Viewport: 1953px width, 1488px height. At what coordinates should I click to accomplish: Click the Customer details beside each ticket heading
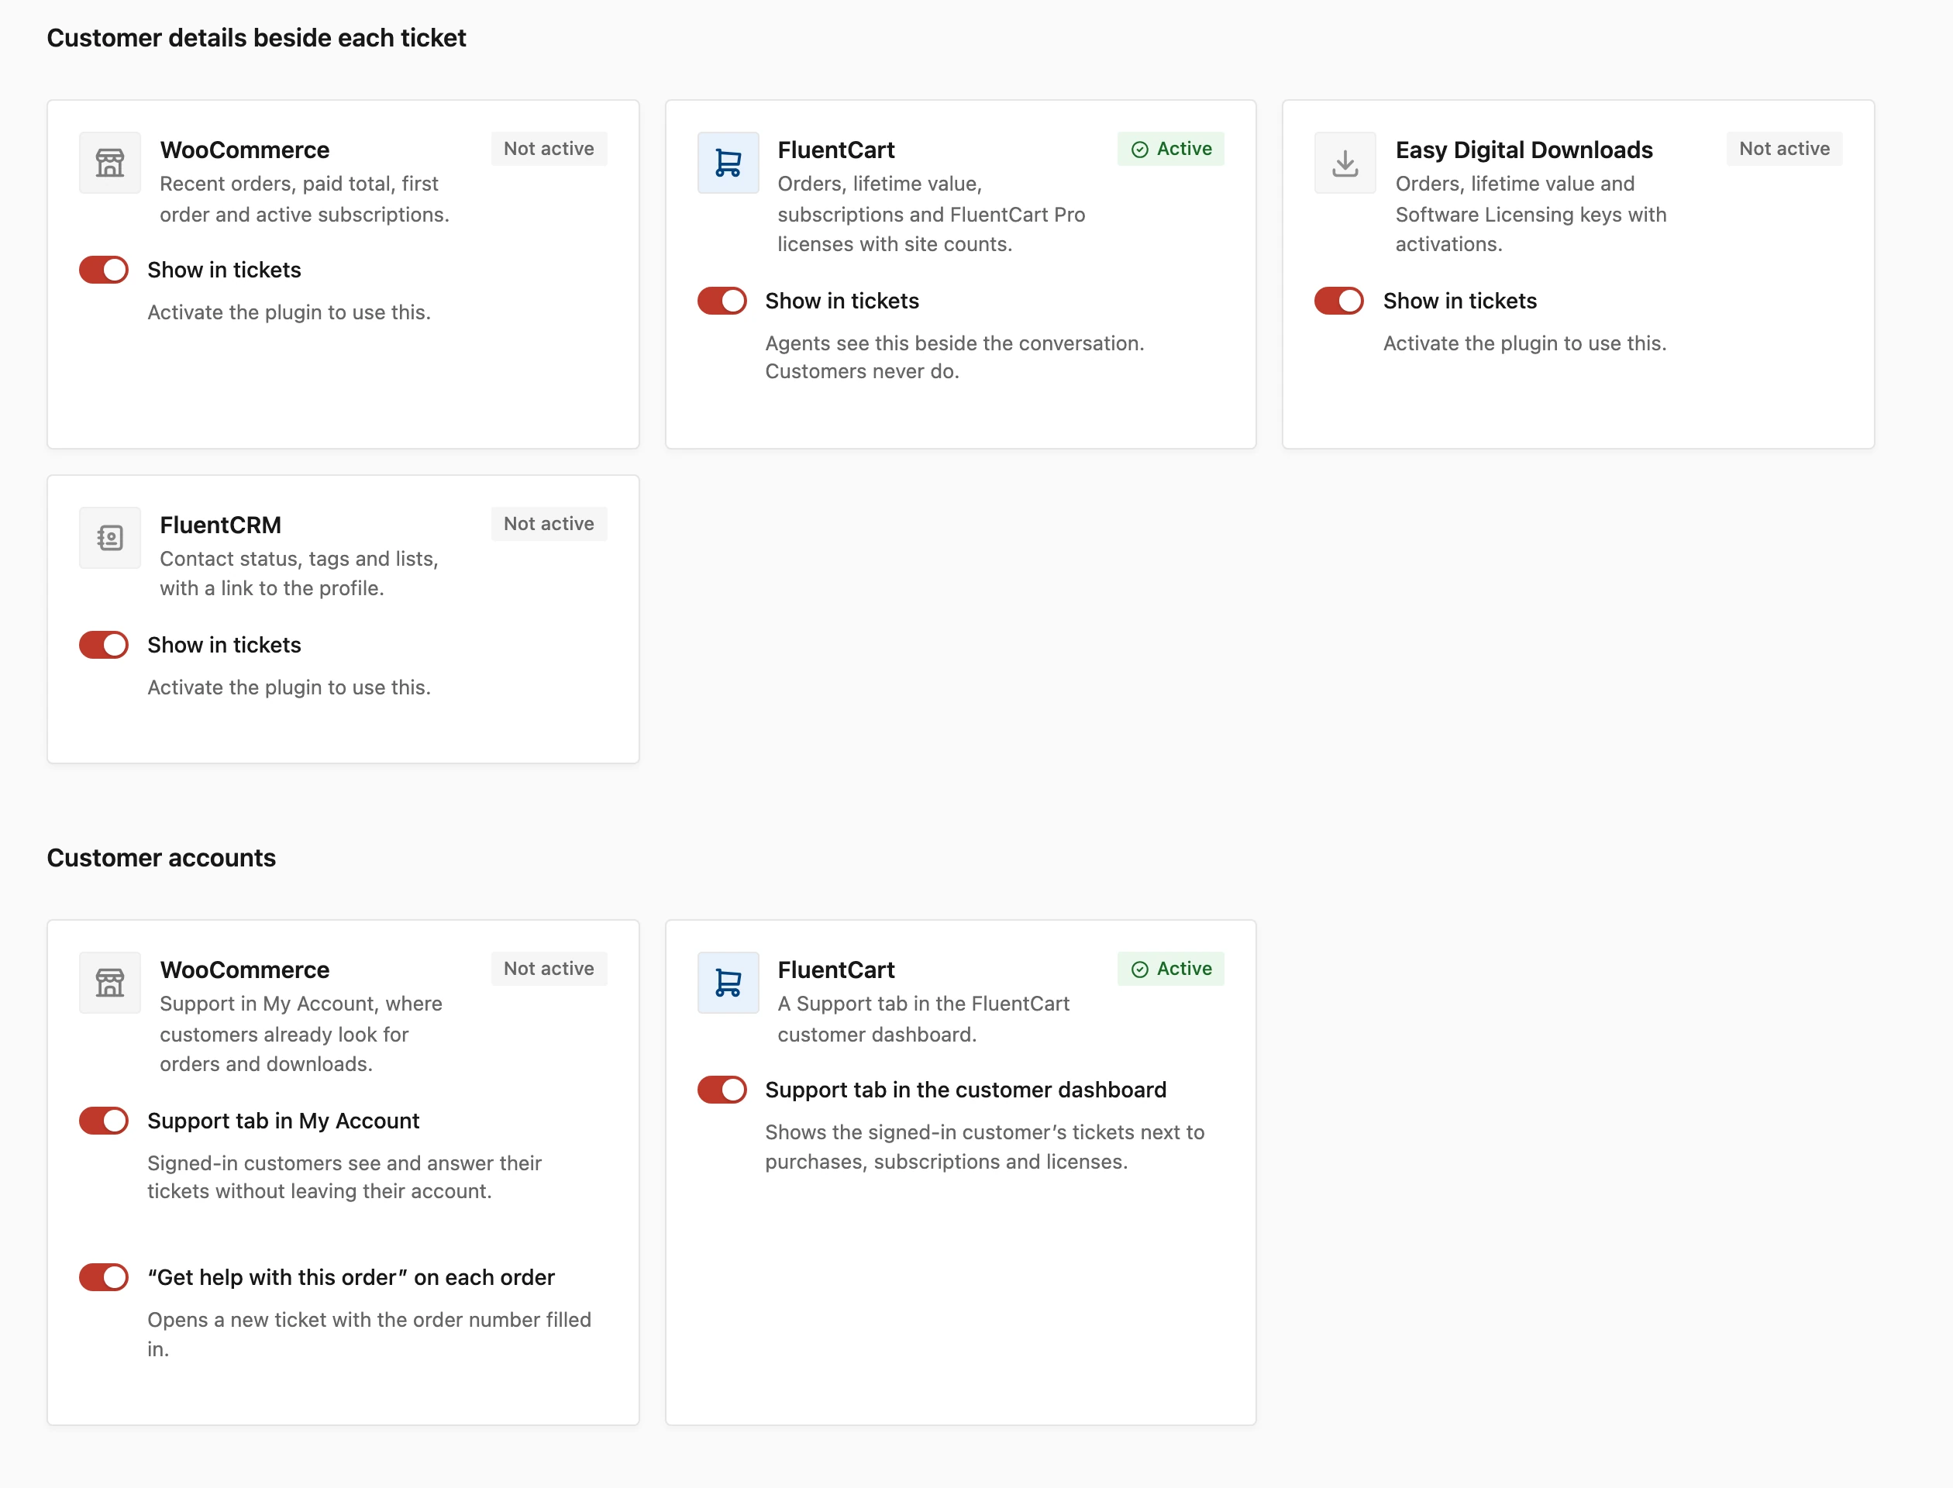256,38
